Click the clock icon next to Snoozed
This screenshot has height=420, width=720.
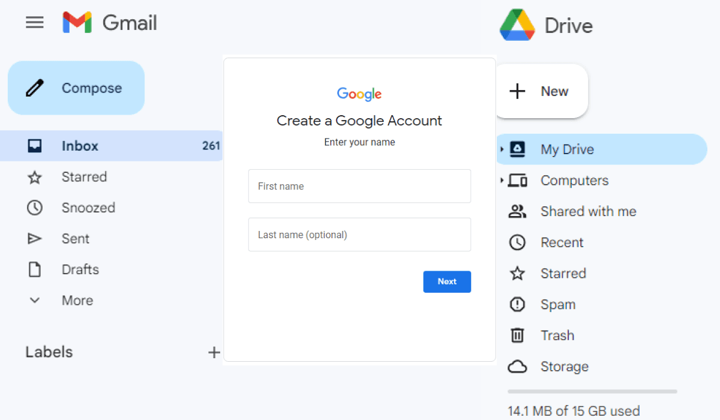point(35,208)
